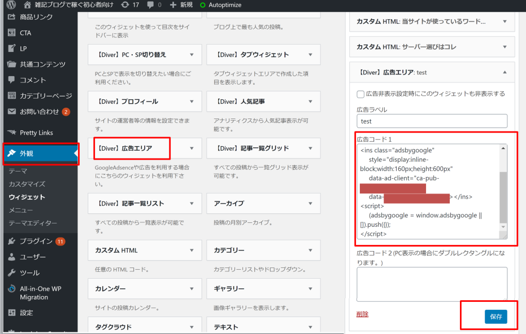Click the updates icon showing 17

124,5
